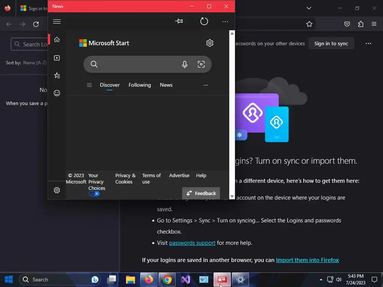Go forward in Firefox
Screen dimensions: 383x287
tap(22, 24)
